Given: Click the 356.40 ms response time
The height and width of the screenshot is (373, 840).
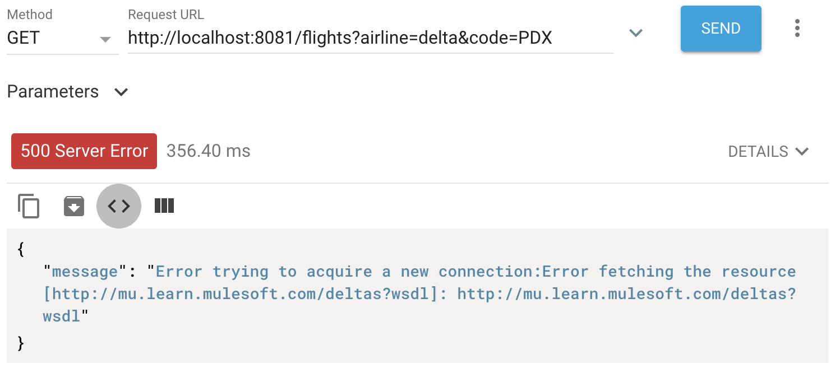Looking at the screenshot, I should [209, 151].
